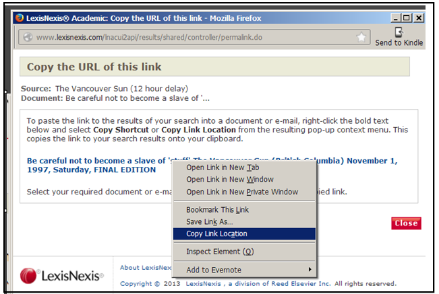Choose Open Link in New Tab
This screenshot has width=439, height=294.
point(244,168)
